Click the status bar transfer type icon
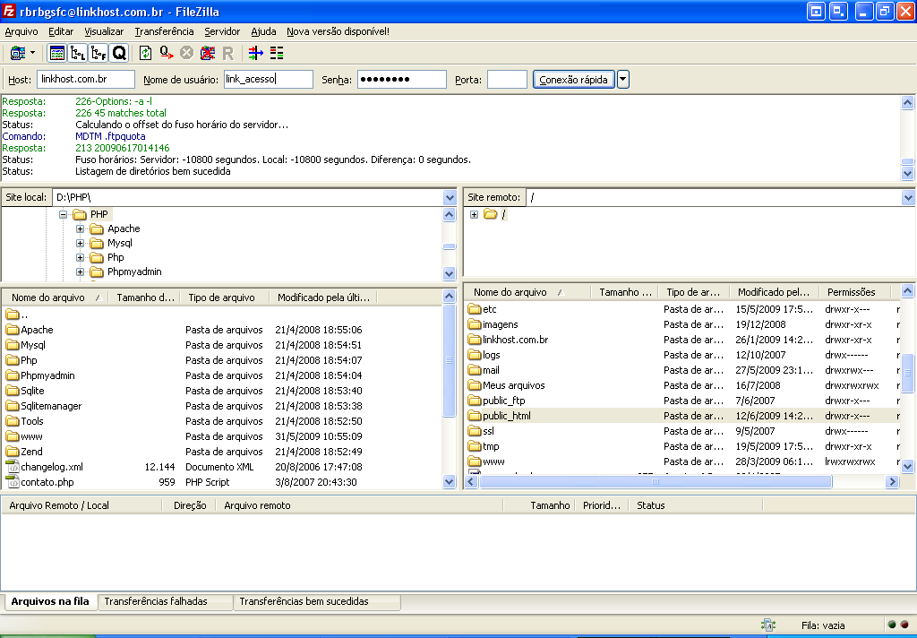 pyautogui.click(x=767, y=625)
